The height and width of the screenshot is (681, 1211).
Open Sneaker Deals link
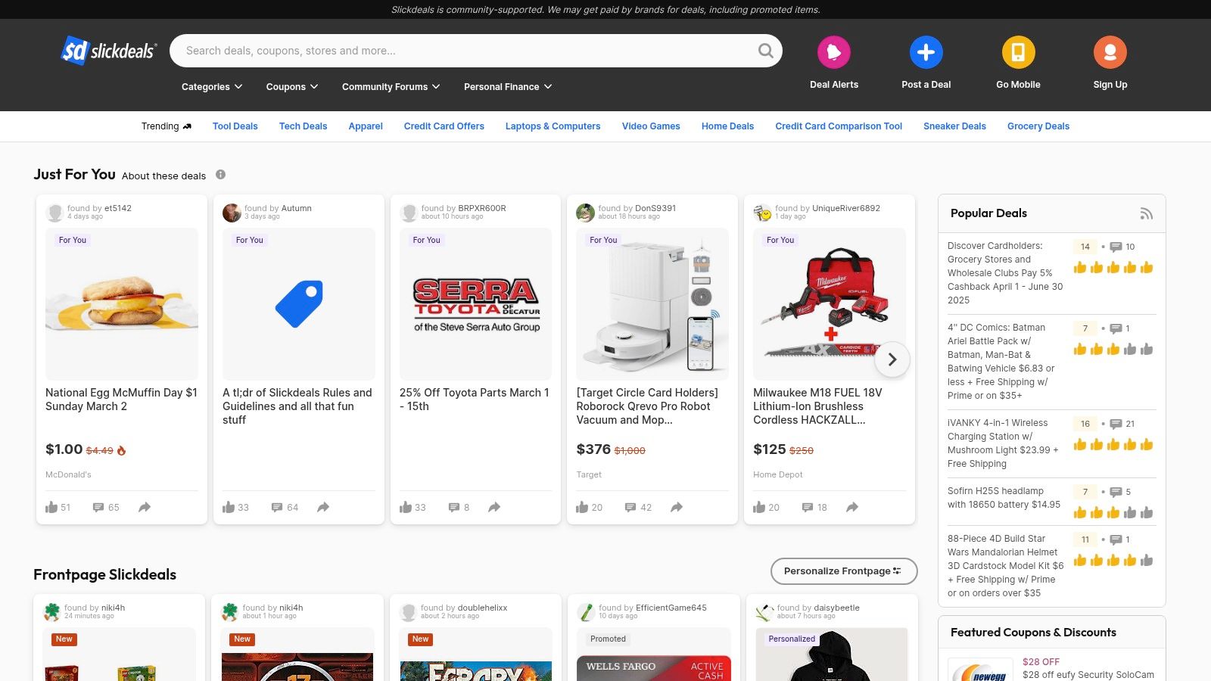(x=954, y=126)
